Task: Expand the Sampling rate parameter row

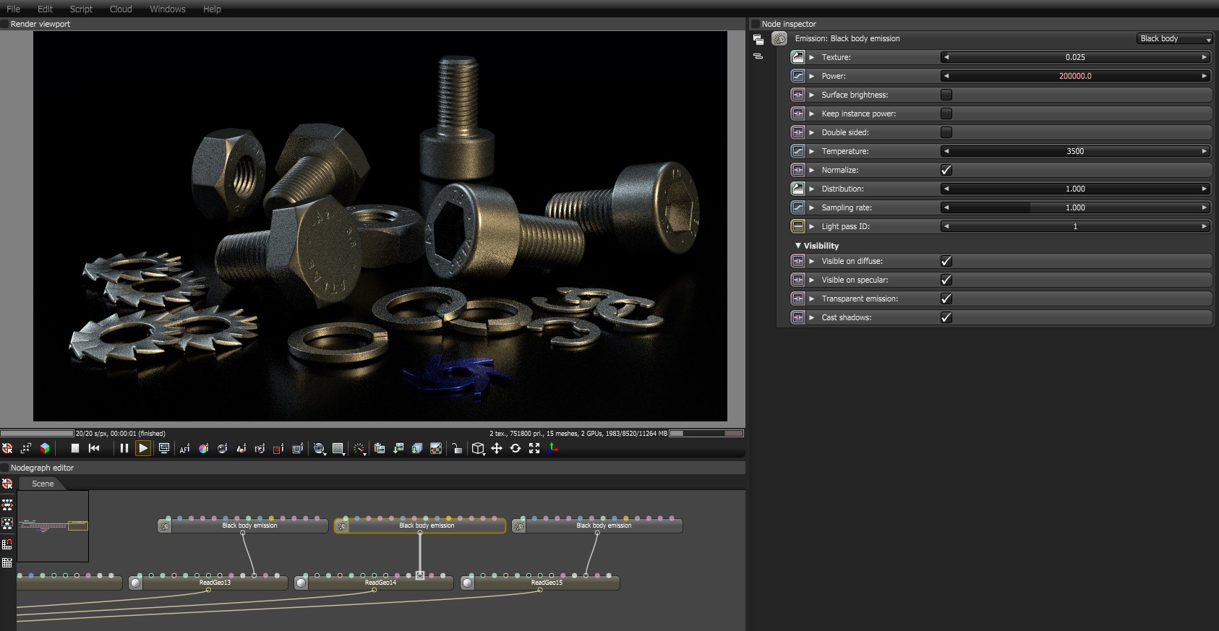Action: tap(812, 207)
